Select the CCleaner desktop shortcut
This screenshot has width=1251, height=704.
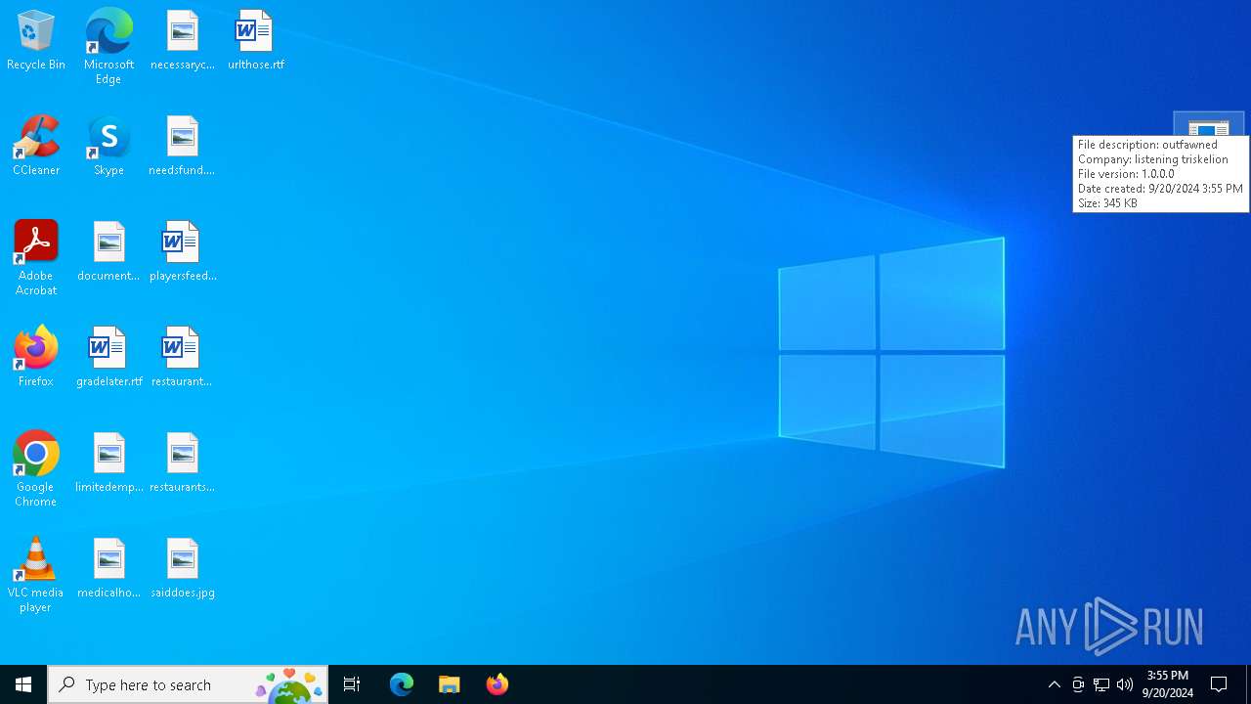(36, 147)
